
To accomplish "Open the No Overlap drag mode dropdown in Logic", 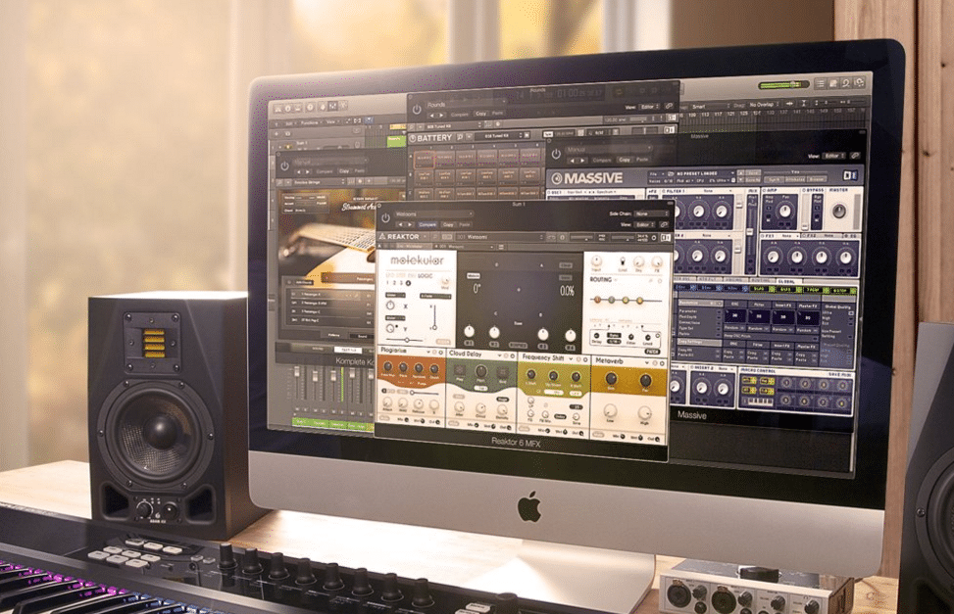I will pyautogui.click(x=764, y=105).
